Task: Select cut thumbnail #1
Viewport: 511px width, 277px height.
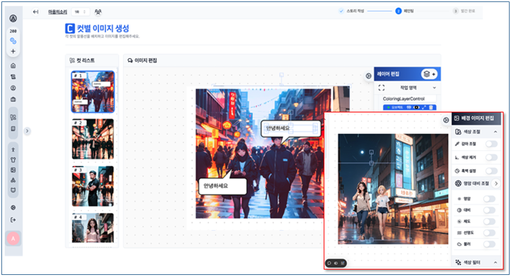Action: coord(93,92)
